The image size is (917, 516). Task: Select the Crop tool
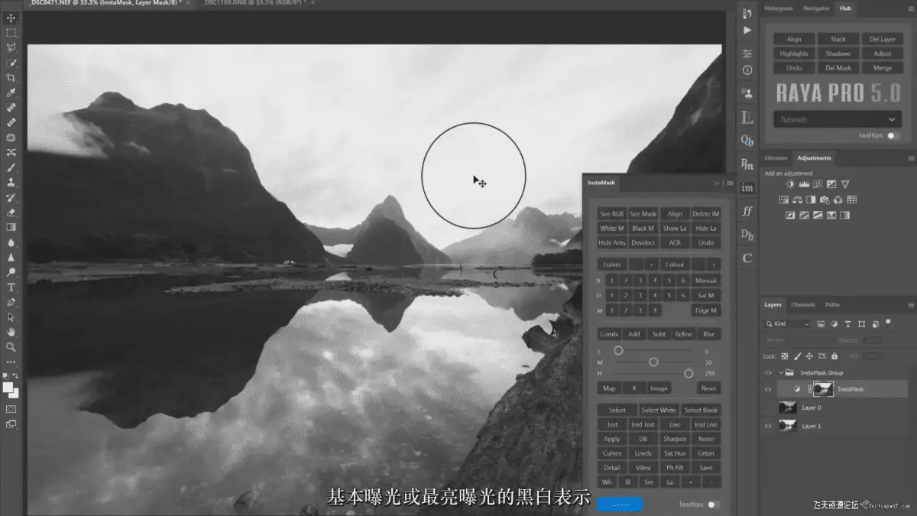(11, 77)
